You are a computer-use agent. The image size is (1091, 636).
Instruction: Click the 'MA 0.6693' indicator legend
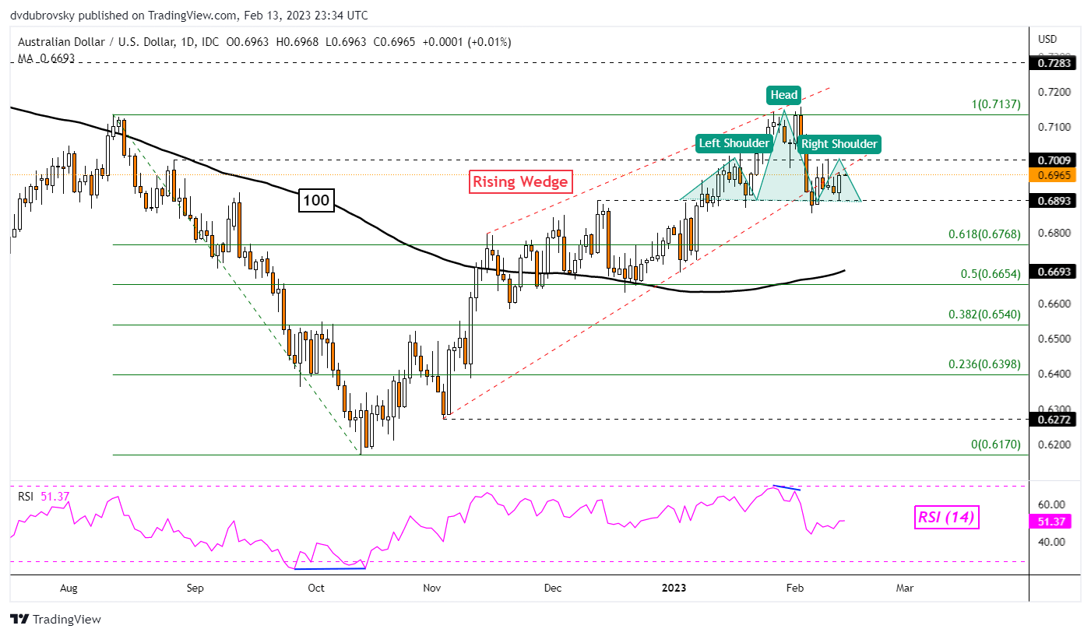click(x=45, y=58)
